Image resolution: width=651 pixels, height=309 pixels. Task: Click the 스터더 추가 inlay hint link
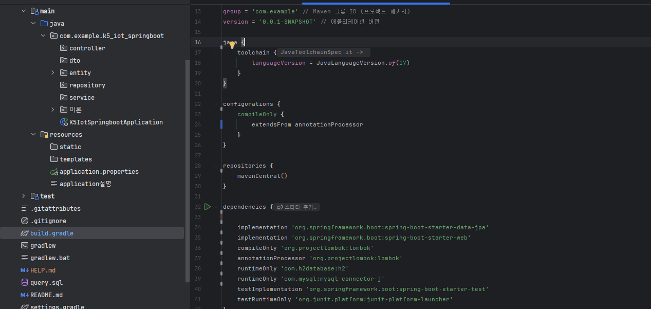click(x=297, y=207)
